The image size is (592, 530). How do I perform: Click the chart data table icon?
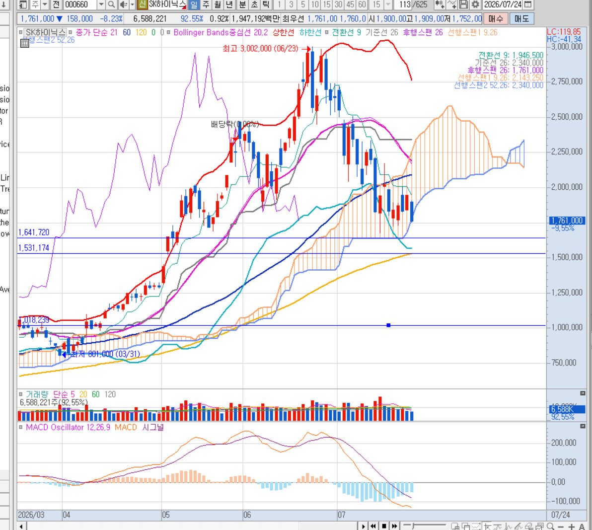coord(24,43)
